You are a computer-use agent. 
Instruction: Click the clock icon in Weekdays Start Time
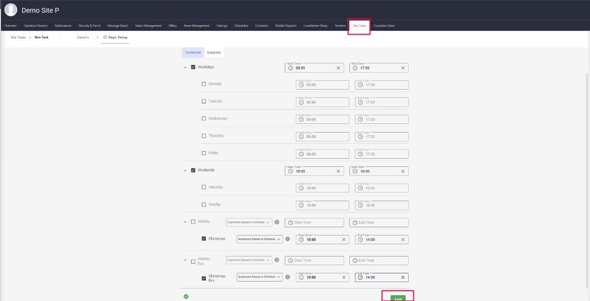tap(290, 68)
